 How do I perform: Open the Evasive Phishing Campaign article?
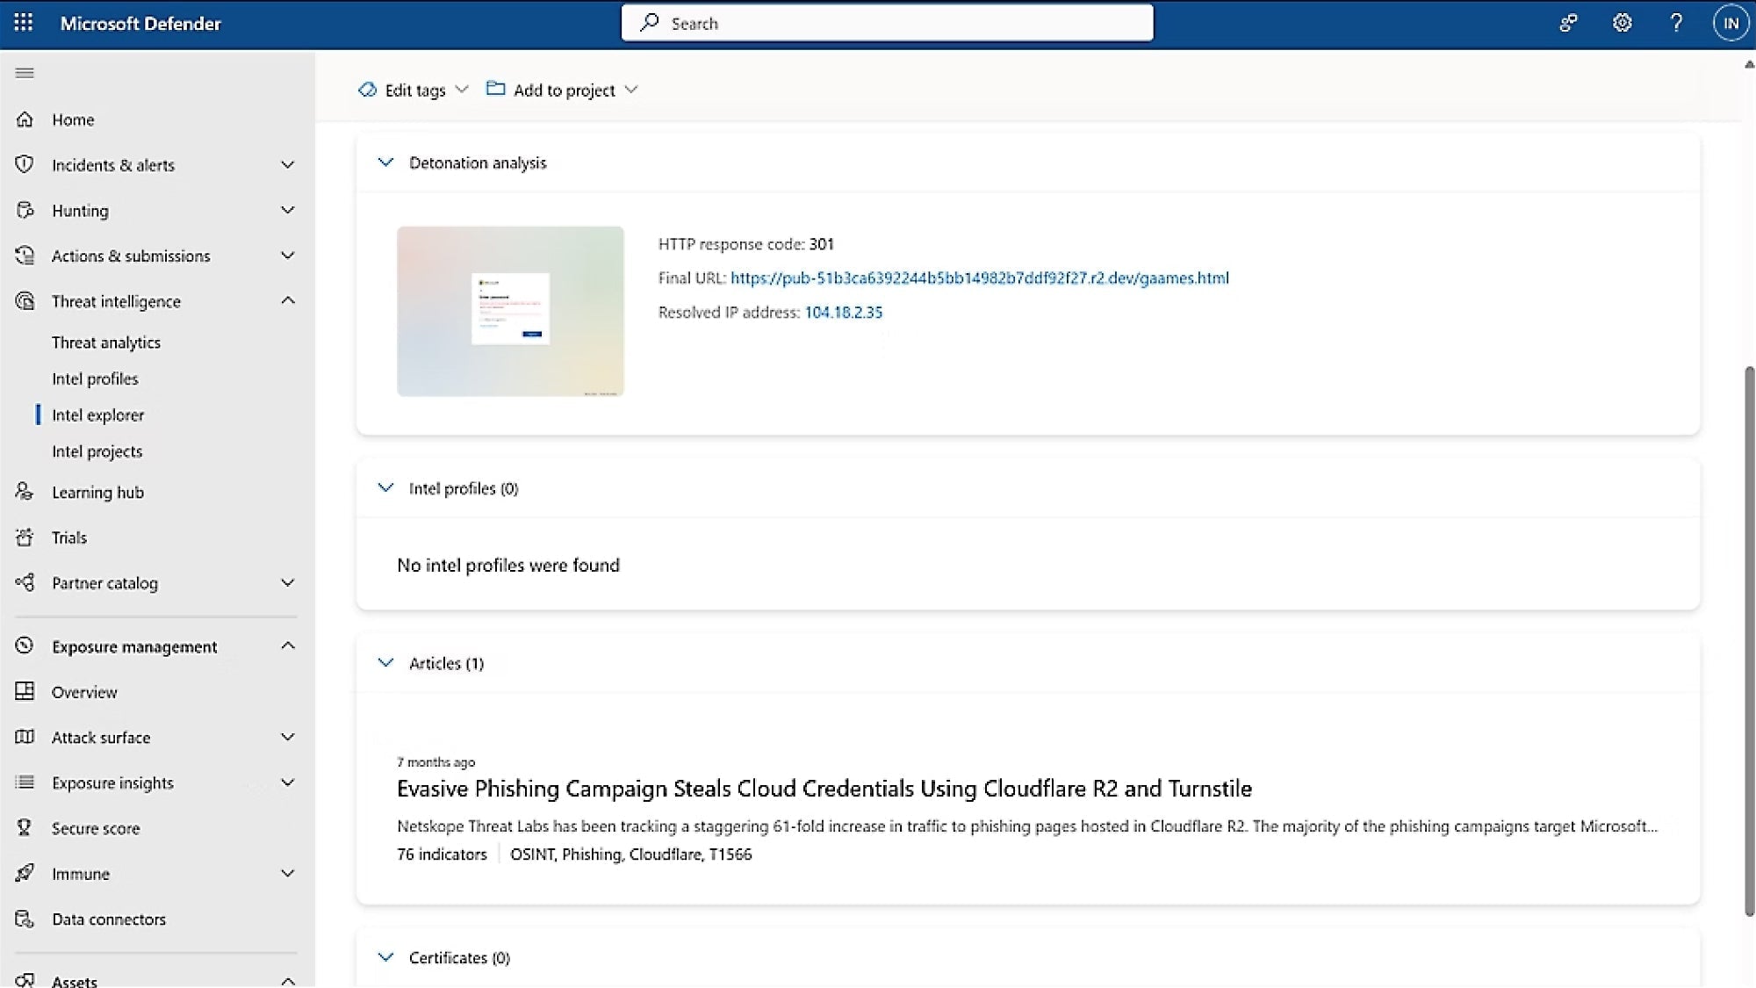click(x=824, y=789)
